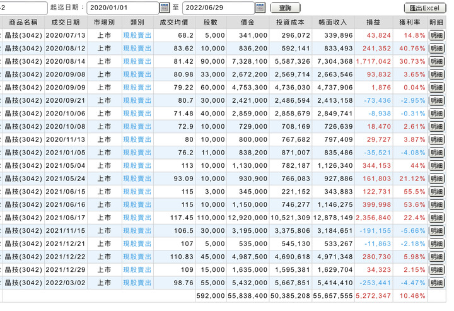
Task: View 明細 for the 2020/10/06 trade
Action: (436, 114)
